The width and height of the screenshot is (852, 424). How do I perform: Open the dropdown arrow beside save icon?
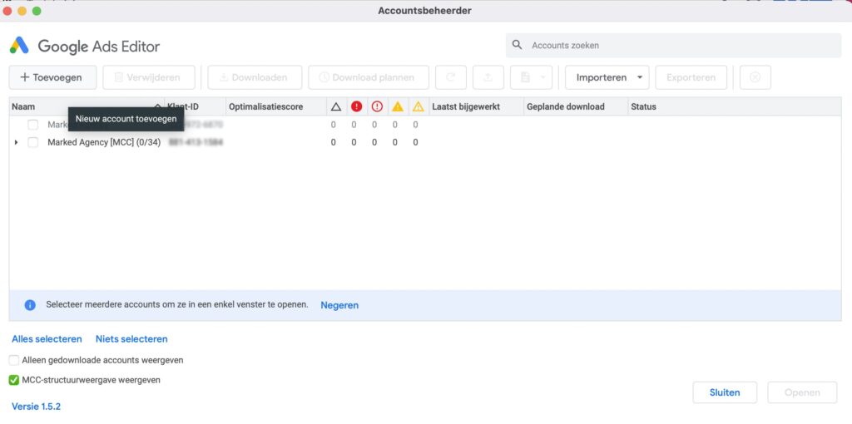(542, 77)
